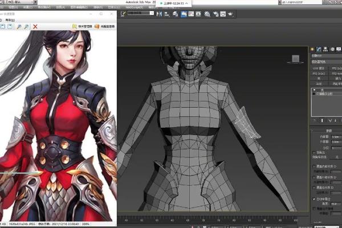Switch to the Create command panel tab
The height and width of the screenshot is (228, 342).
tap(312, 50)
